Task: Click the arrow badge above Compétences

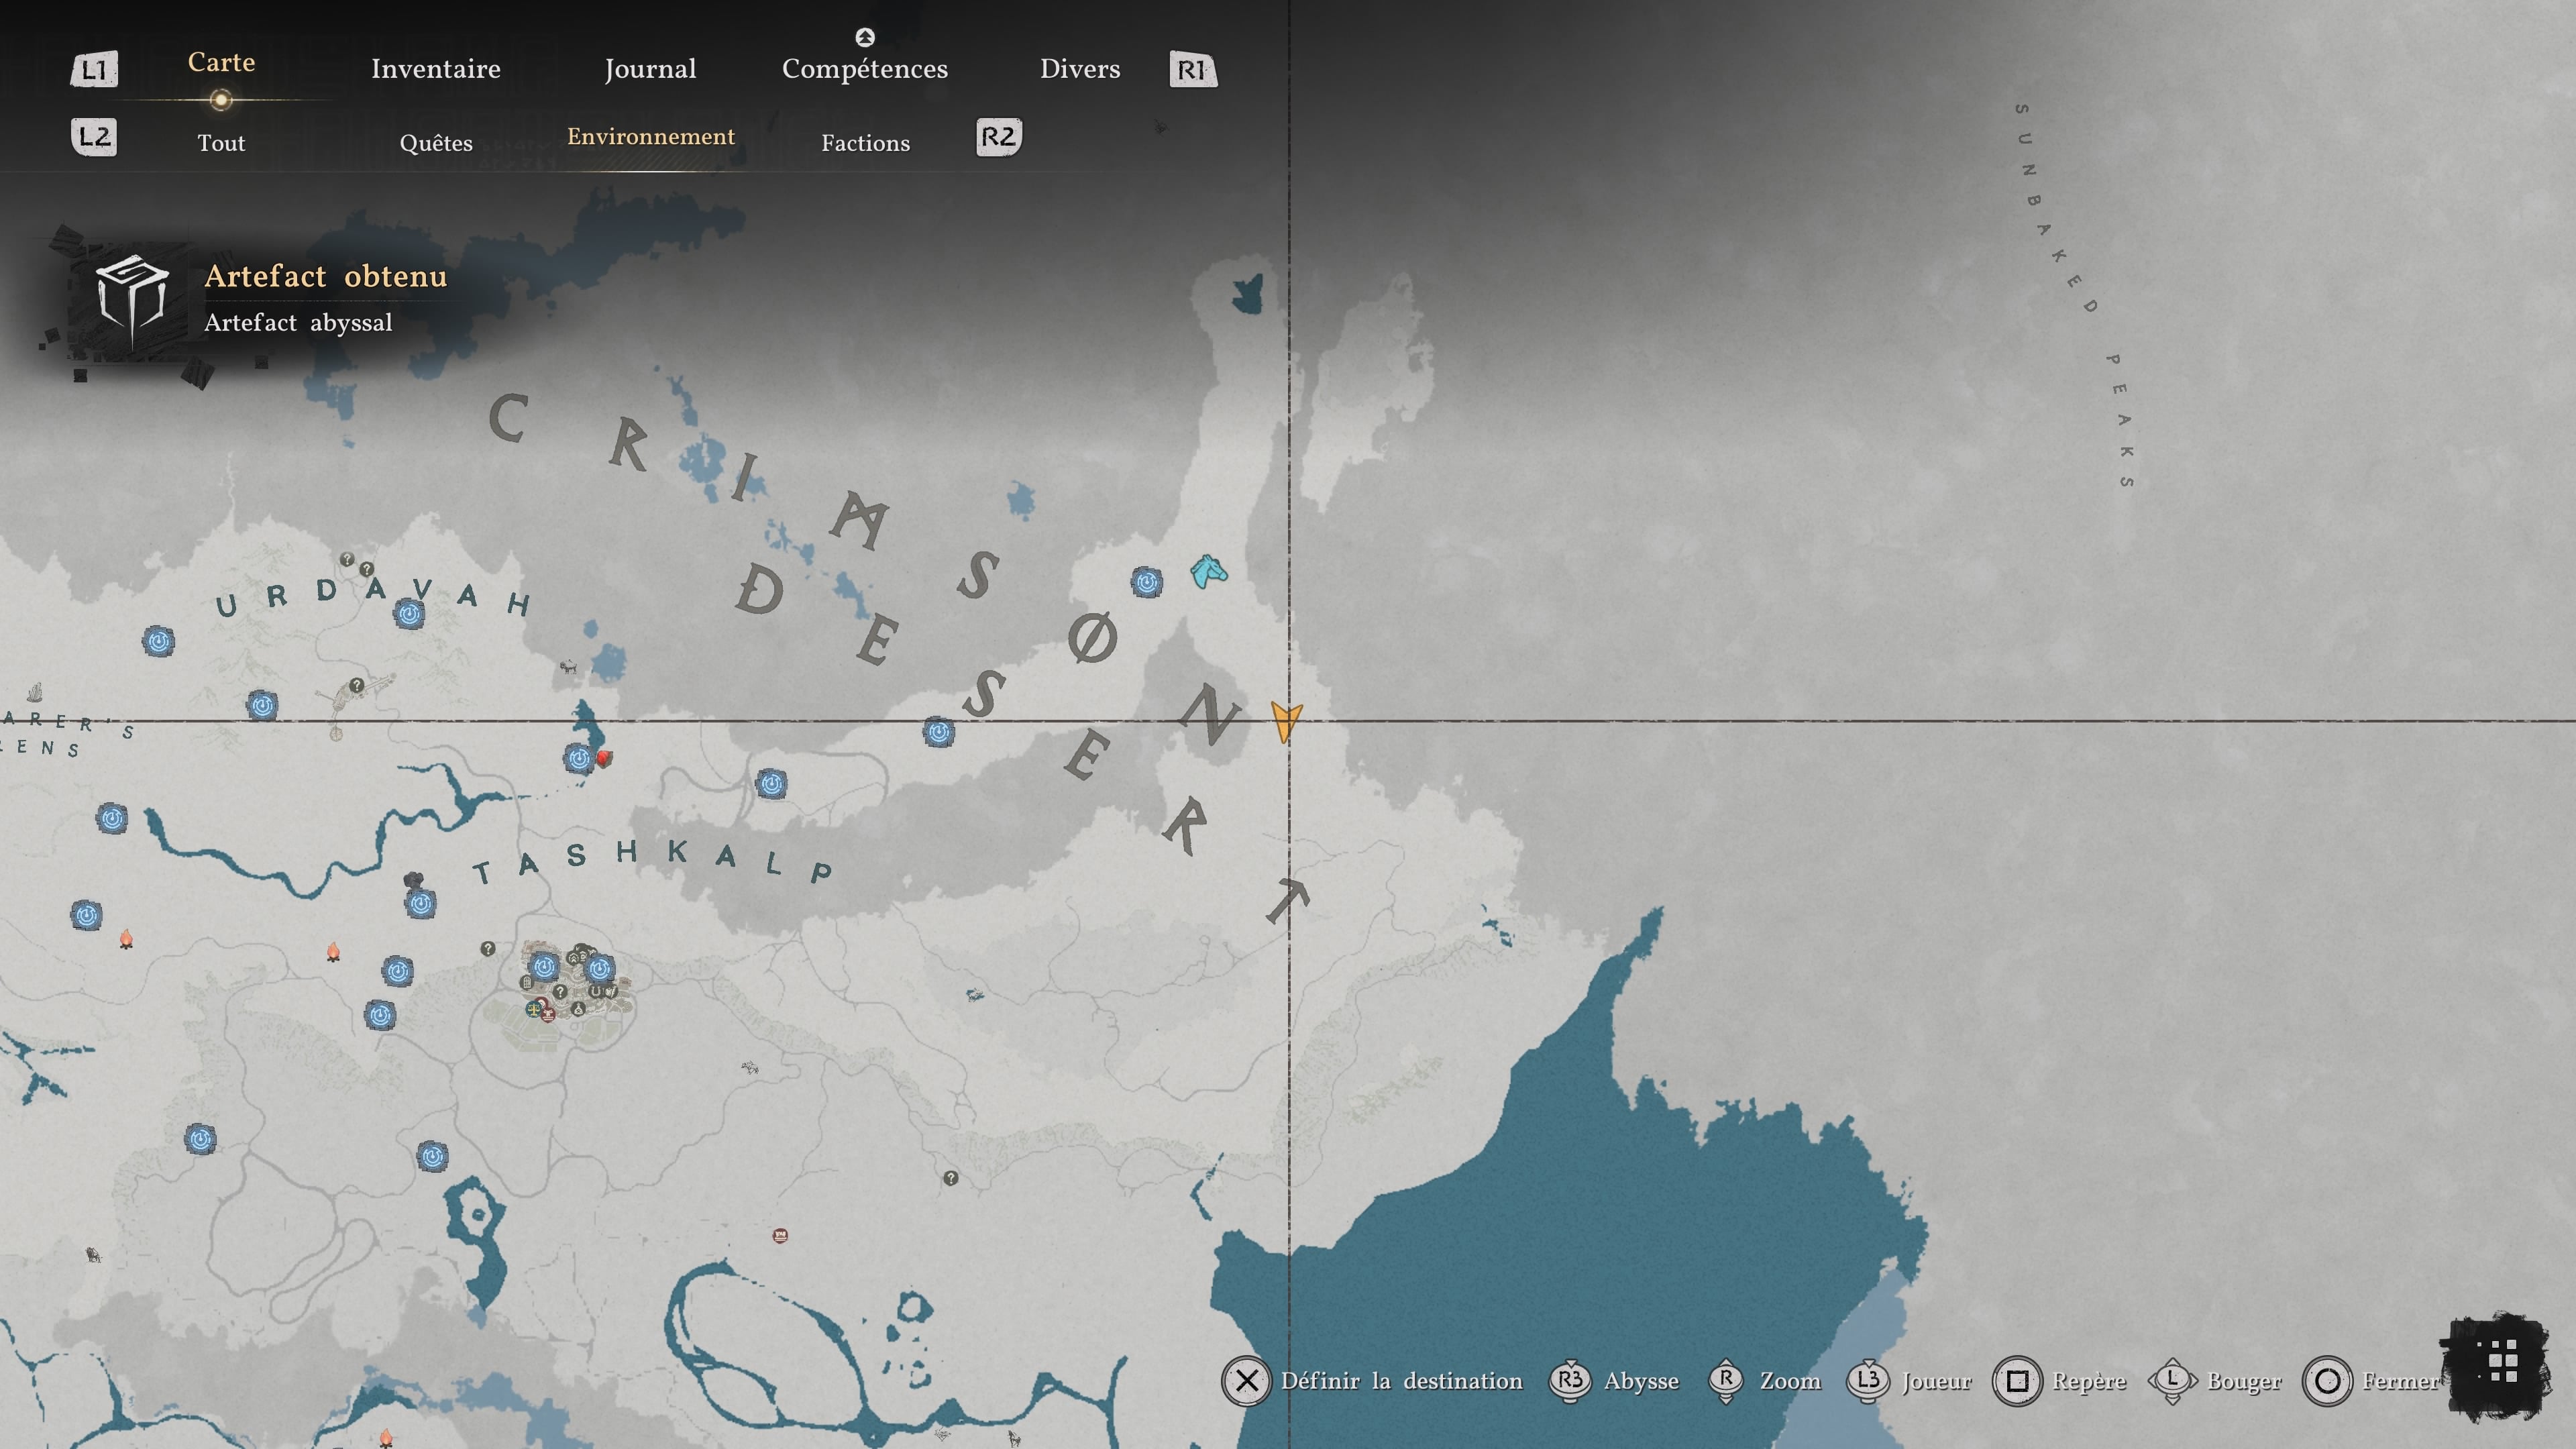Action: (865, 37)
